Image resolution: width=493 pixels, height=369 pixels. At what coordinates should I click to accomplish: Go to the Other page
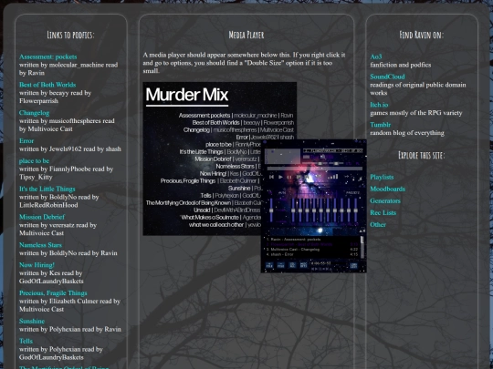pyautogui.click(x=378, y=225)
